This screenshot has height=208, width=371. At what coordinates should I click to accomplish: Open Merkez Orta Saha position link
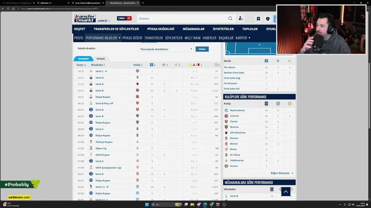pos(234,73)
